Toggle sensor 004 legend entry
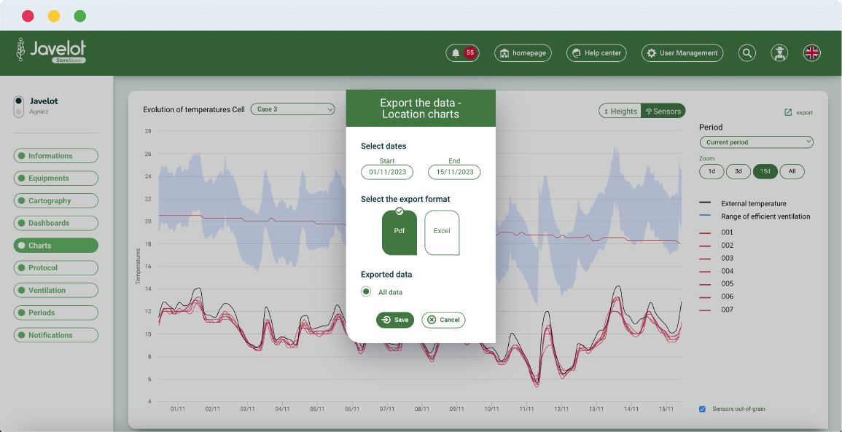The image size is (842, 432). 716,271
